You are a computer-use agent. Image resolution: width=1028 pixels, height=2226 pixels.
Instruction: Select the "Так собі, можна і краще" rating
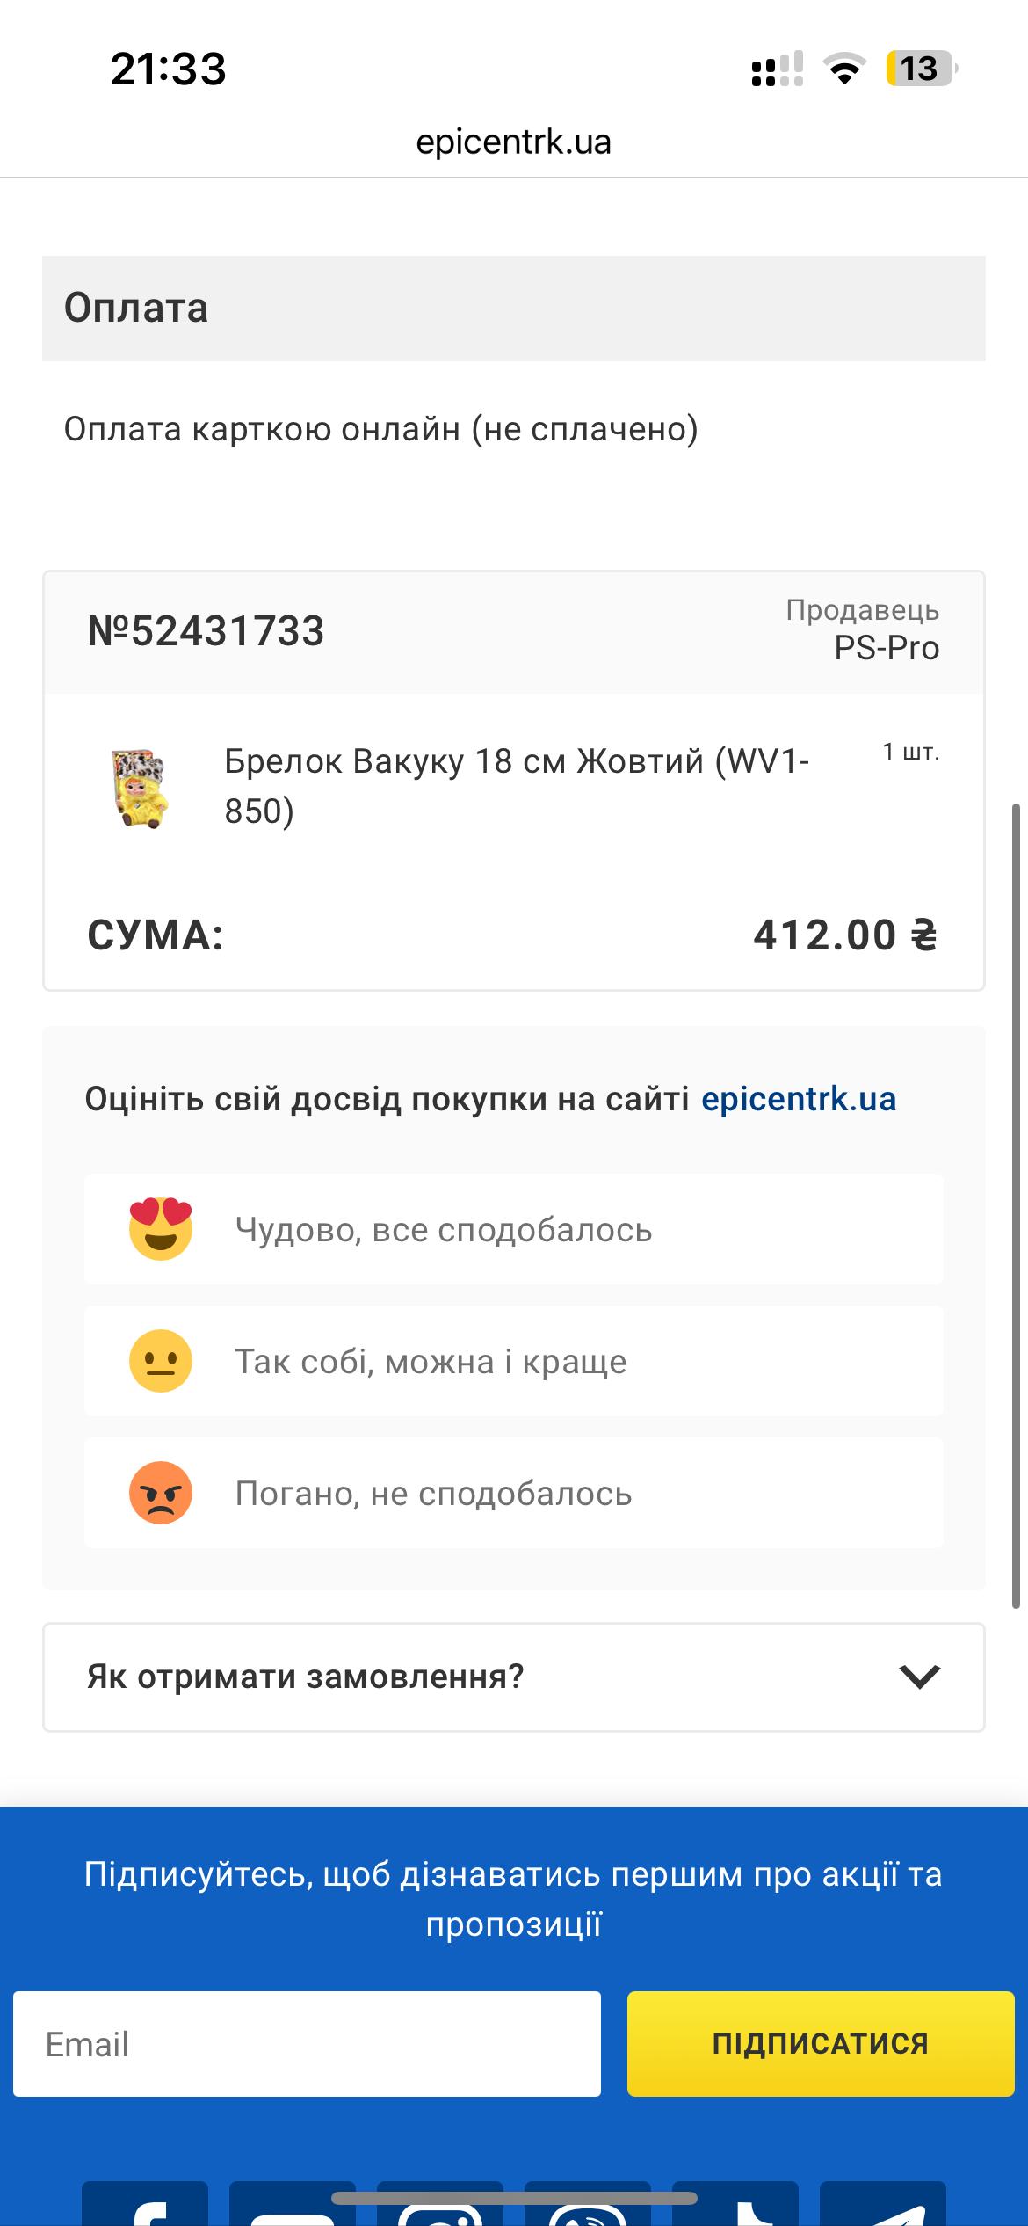point(431,1362)
